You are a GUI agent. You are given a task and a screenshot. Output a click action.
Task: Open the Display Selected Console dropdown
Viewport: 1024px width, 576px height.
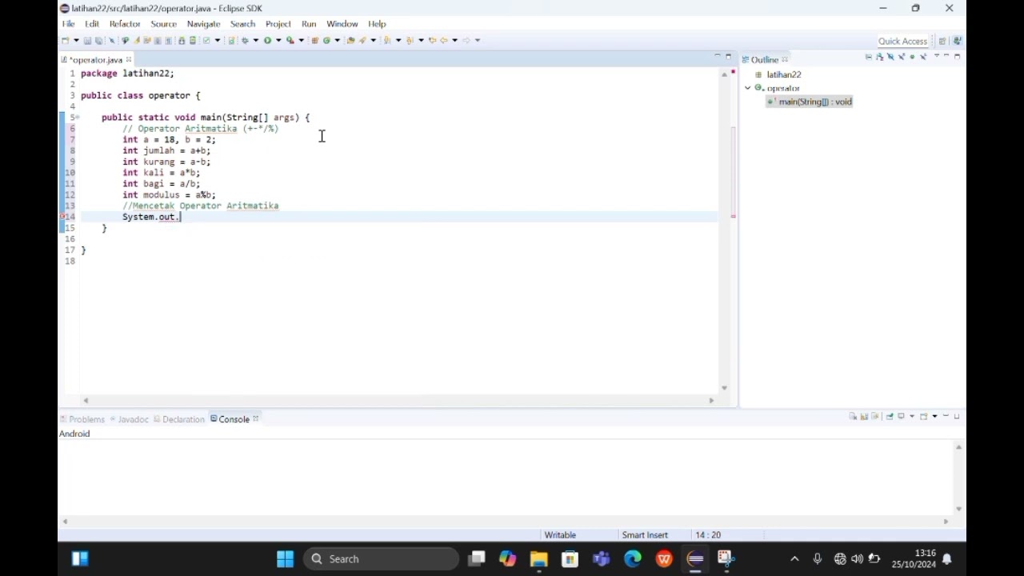click(912, 416)
